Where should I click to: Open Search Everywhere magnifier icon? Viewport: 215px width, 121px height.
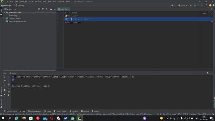click(x=207, y=5)
